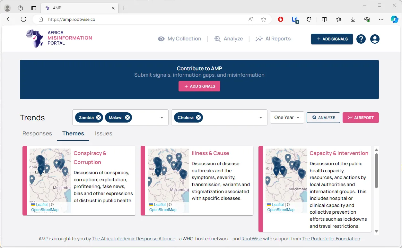Switch to the Responses tab
The height and width of the screenshot is (248, 402).
click(37, 133)
